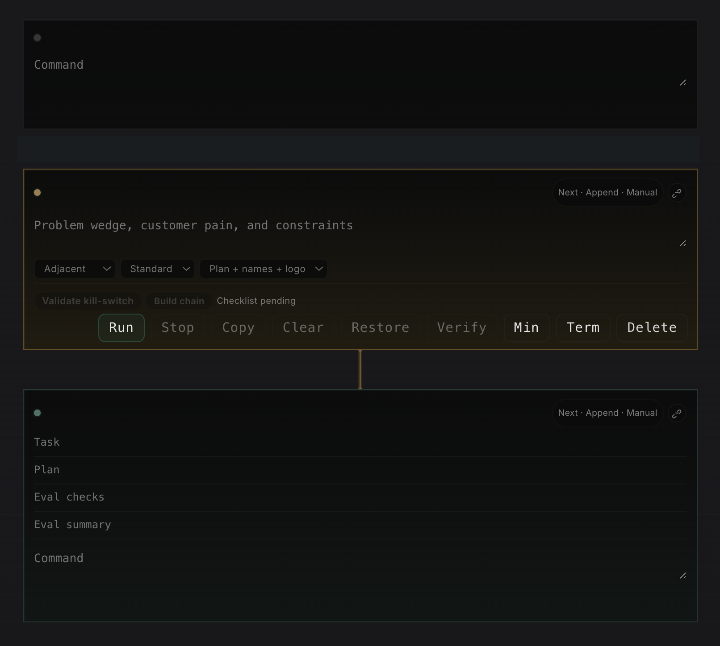
Task: Click link icon in the bottom green card
Action: click(677, 413)
